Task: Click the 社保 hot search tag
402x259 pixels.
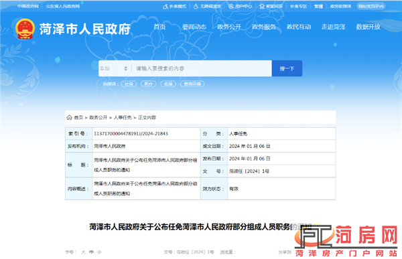Action: click(129, 84)
